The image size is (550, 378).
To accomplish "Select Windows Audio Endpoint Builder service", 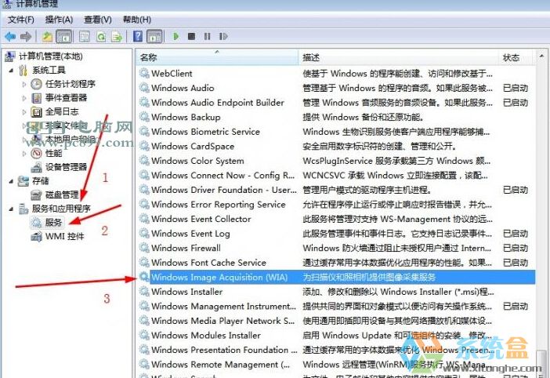I will [336, 103].
